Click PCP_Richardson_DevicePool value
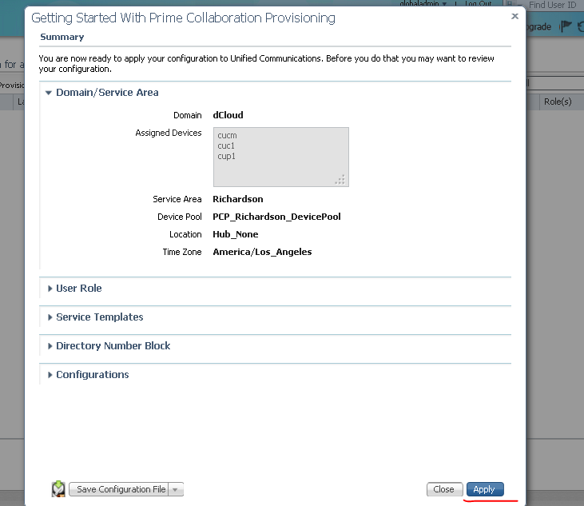The height and width of the screenshot is (506, 584). tap(276, 217)
